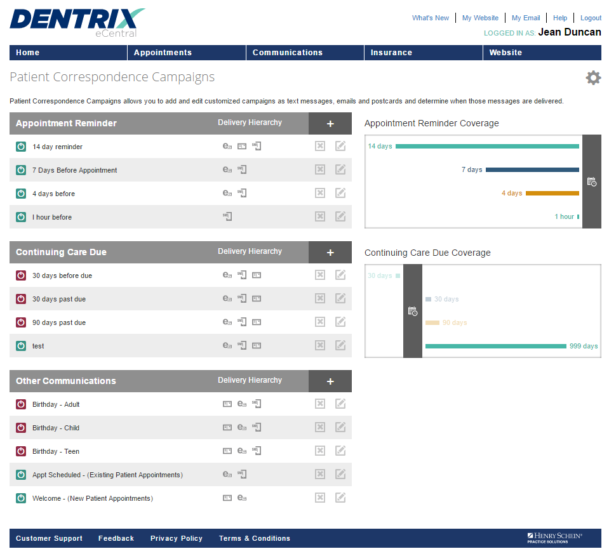Screen dimensions: 609x556
Task: Click the calendar icon in Continuing Care Coverage
Action: click(x=413, y=311)
